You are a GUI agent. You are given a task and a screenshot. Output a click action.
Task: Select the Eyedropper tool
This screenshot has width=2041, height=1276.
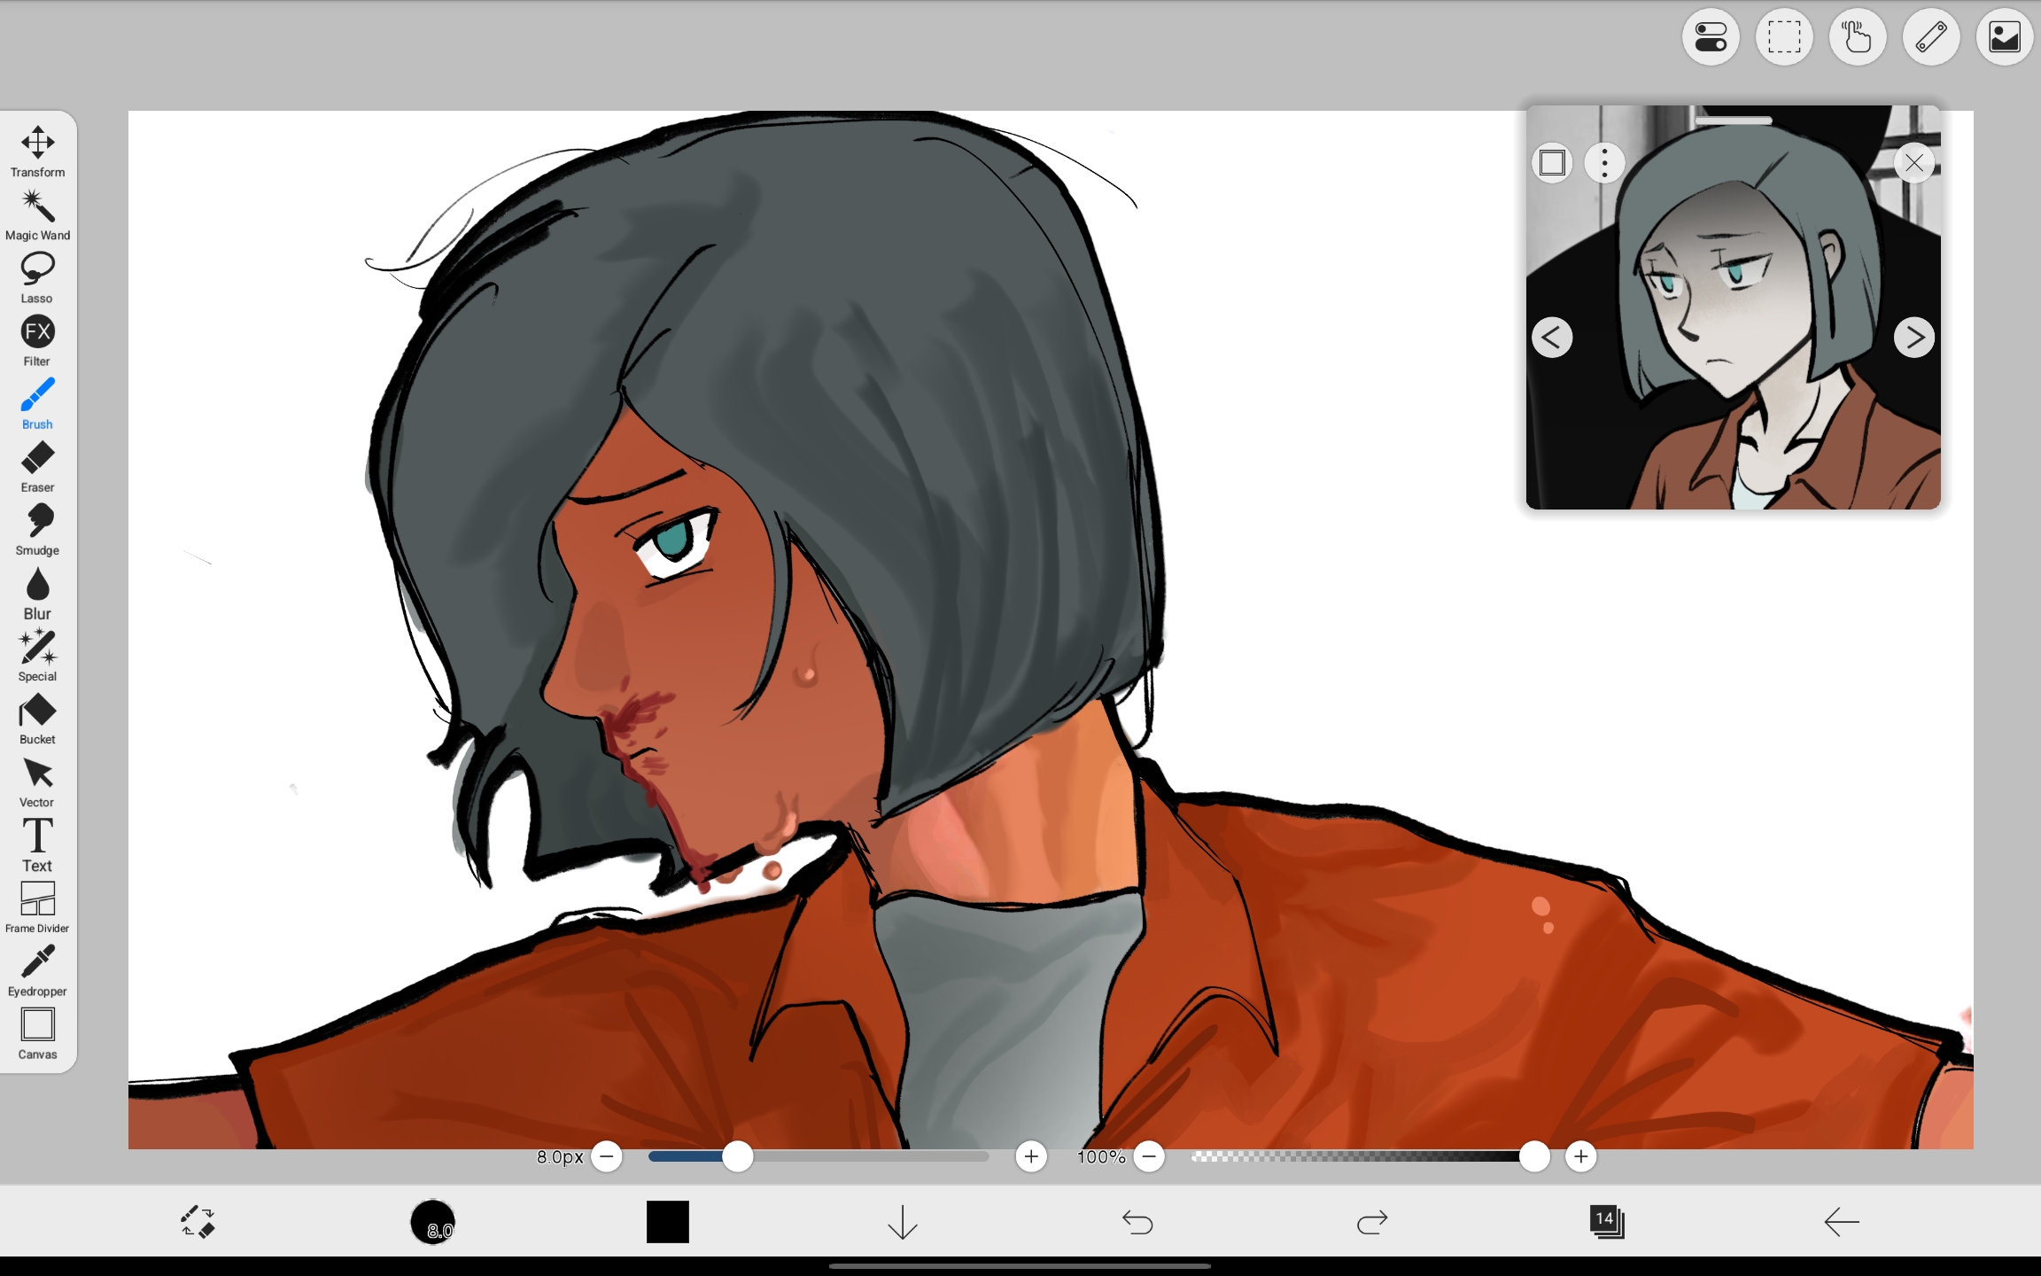[37, 971]
